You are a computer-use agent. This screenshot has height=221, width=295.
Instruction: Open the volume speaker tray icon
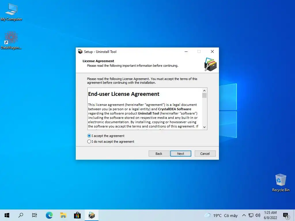pyautogui.click(x=258, y=215)
